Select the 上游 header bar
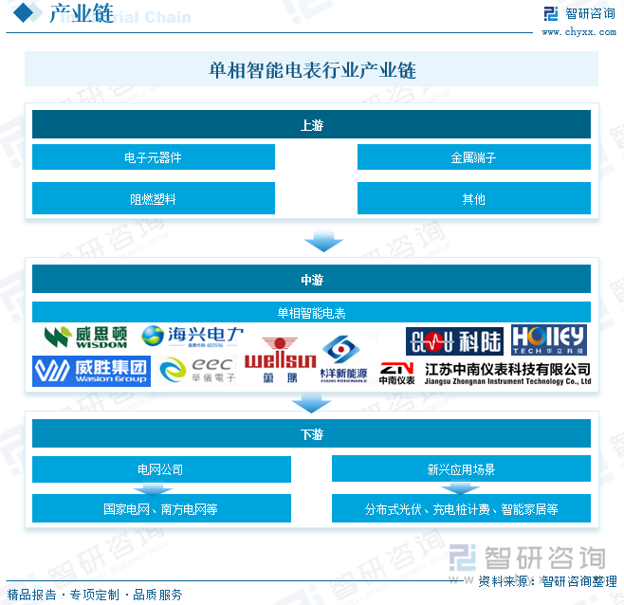The image size is (624, 605). pyautogui.click(x=311, y=124)
